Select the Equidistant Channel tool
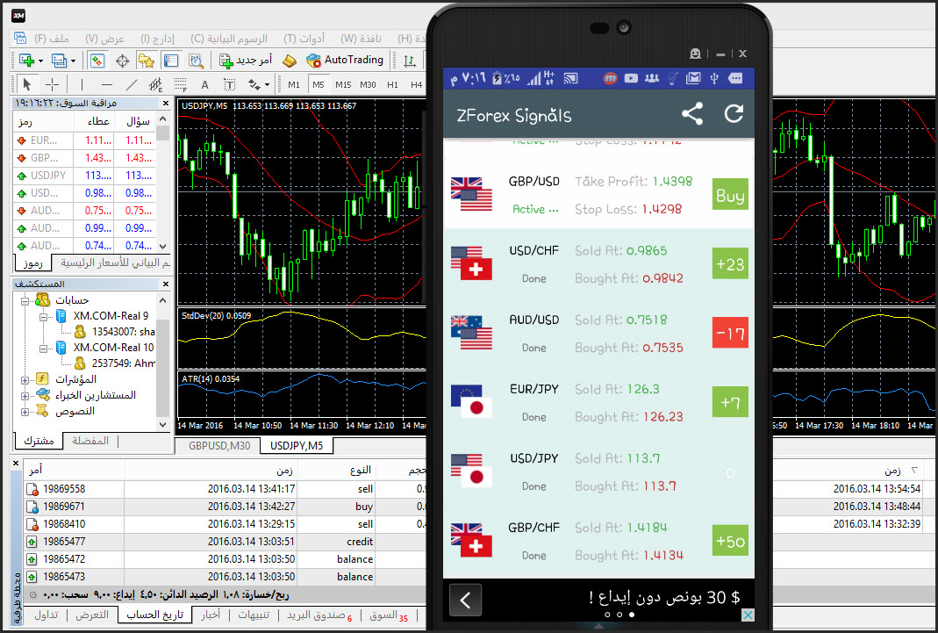The width and height of the screenshot is (938, 633). click(155, 84)
